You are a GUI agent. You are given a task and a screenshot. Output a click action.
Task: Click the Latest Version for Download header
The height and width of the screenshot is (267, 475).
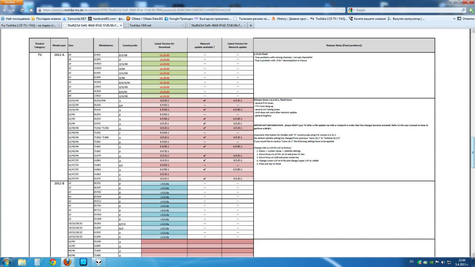tap(164, 45)
